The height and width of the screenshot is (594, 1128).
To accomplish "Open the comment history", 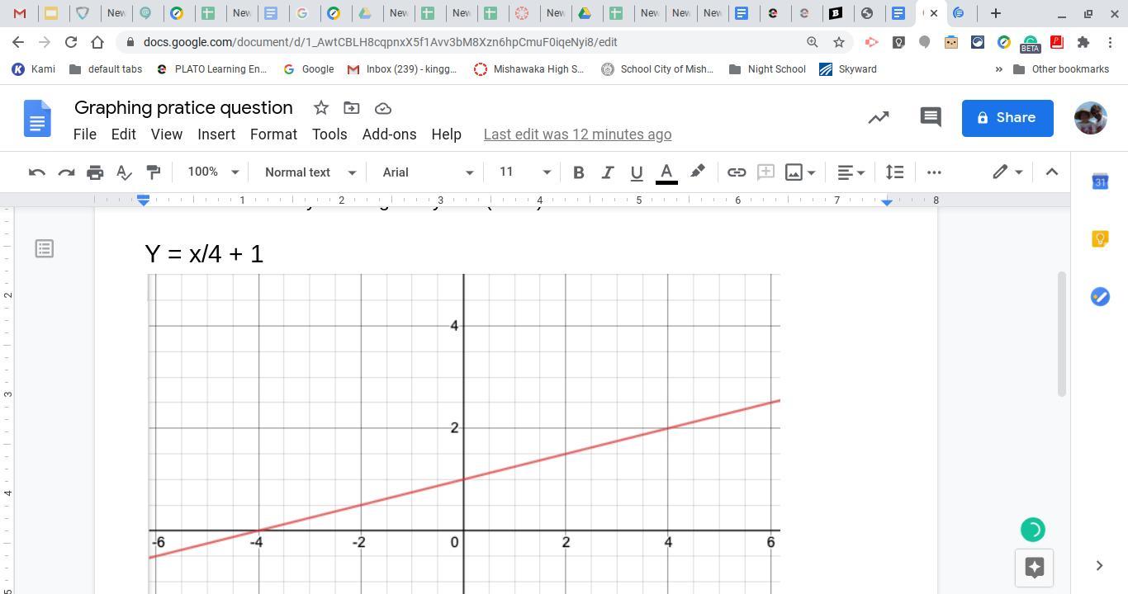I will pyautogui.click(x=931, y=118).
